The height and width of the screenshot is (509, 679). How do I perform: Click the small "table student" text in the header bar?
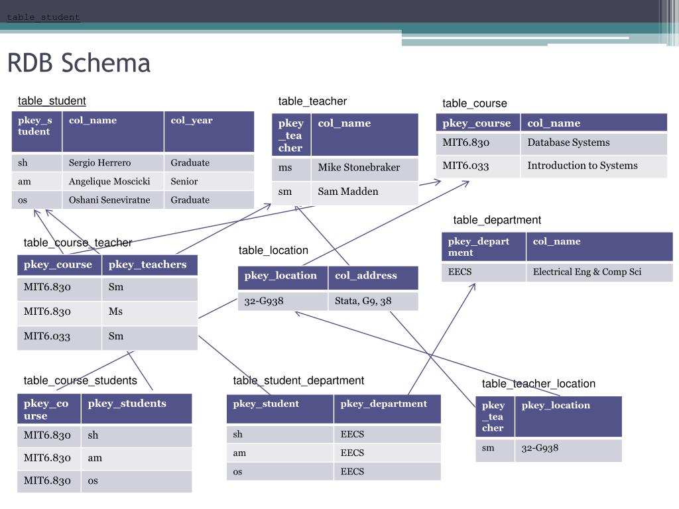click(x=43, y=17)
